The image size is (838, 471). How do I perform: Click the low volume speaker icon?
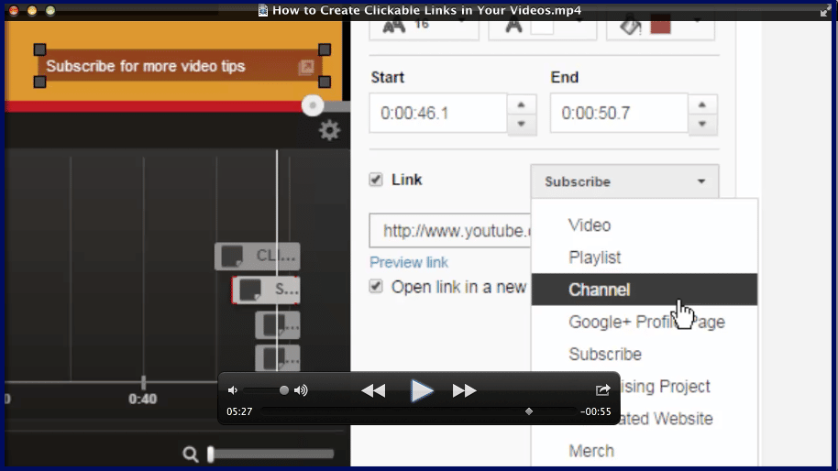pos(232,390)
